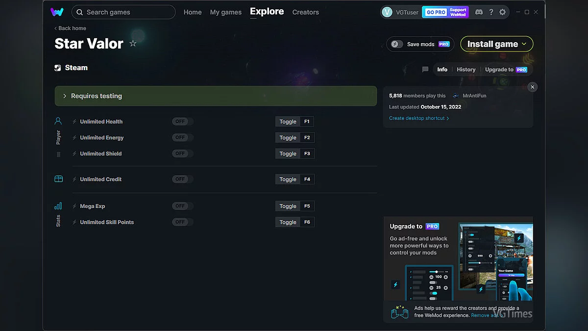Click lightning icon beside Unlimited Health
The width and height of the screenshot is (588, 331).
74,122
